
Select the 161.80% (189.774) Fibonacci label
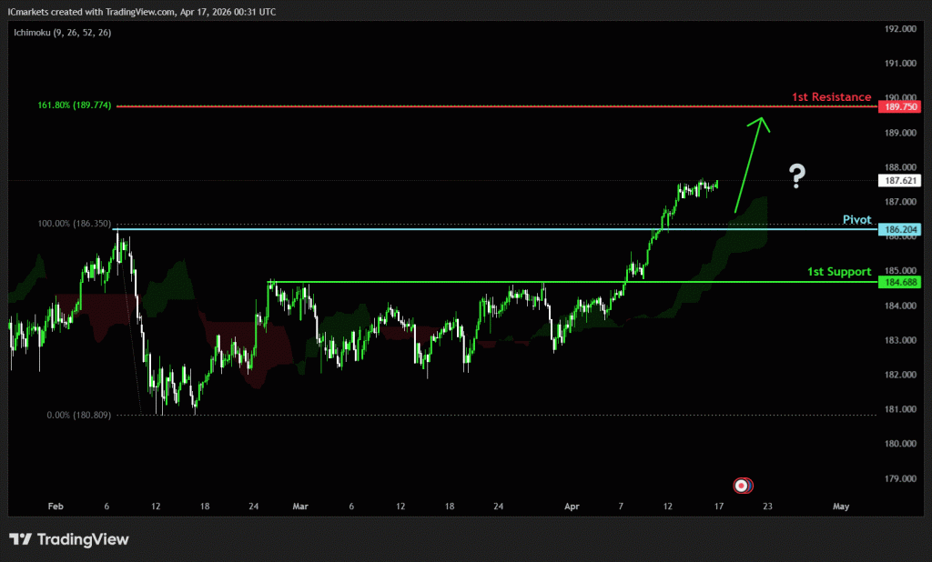coord(75,105)
